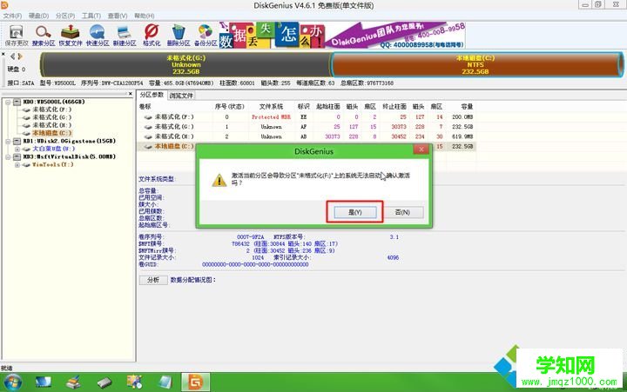Collapse the HD1:UDisk2.0Gigastone(15GB) node

(8, 141)
